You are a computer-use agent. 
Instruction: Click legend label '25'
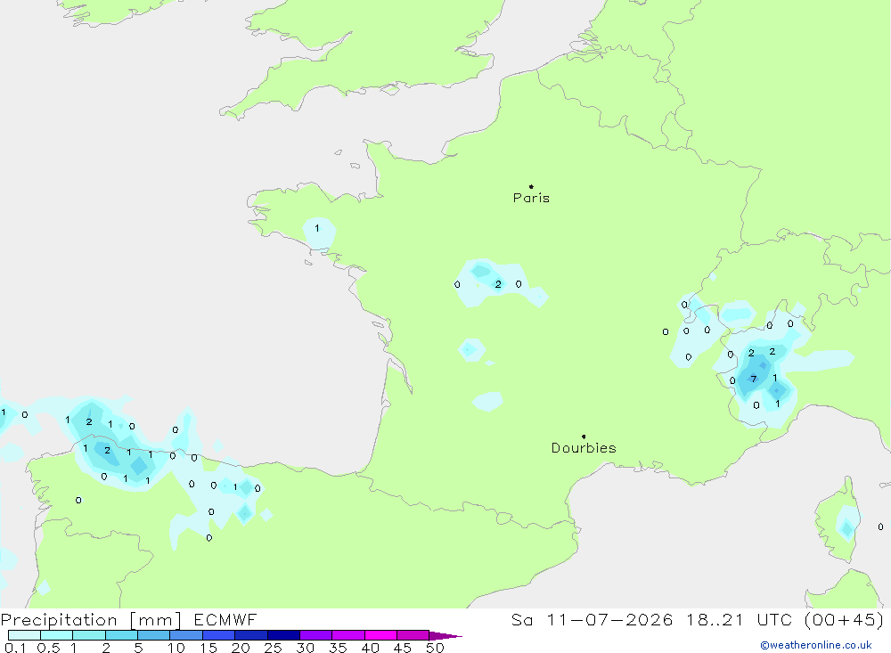tap(273, 648)
